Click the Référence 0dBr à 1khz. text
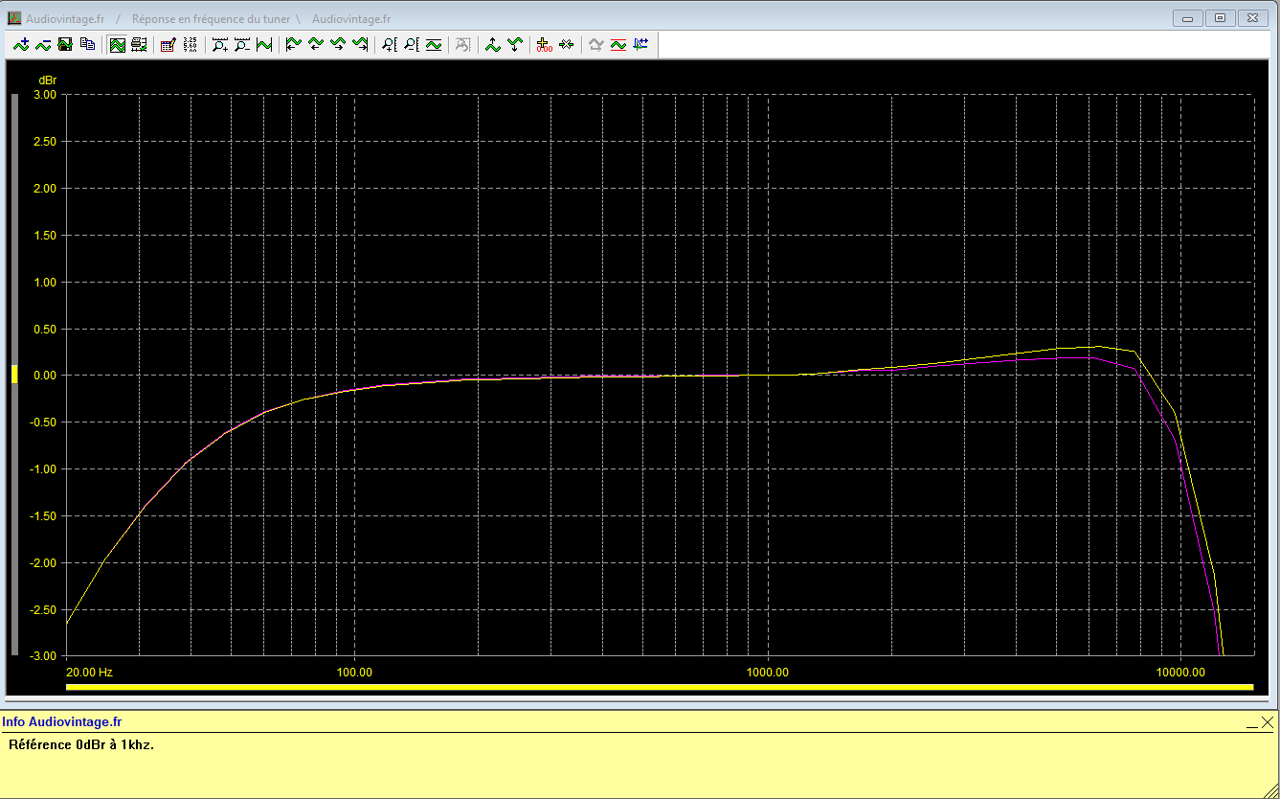This screenshot has height=799, width=1280. 81,744
